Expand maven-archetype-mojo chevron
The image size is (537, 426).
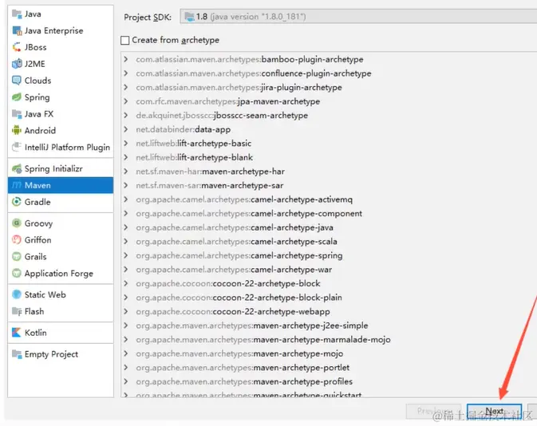coord(126,353)
